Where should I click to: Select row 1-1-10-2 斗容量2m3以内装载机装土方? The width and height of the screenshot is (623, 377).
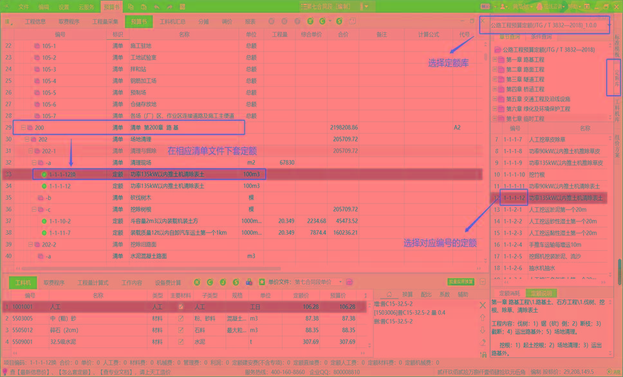coord(242,221)
